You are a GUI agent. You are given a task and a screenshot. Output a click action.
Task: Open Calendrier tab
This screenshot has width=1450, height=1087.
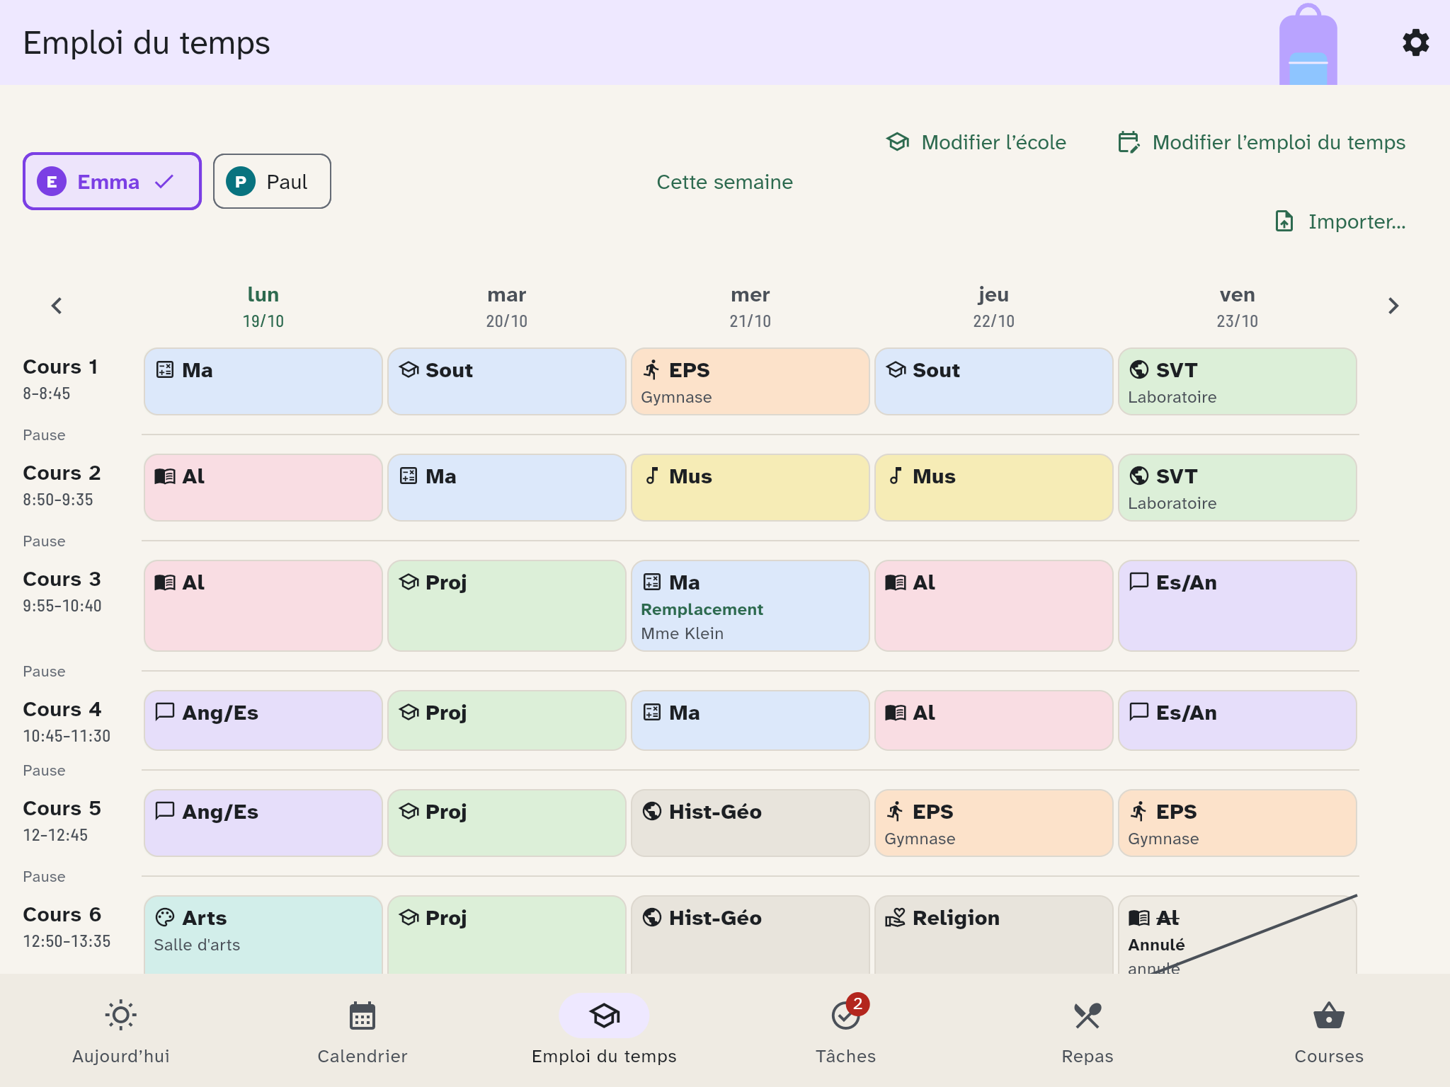(362, 1030)
